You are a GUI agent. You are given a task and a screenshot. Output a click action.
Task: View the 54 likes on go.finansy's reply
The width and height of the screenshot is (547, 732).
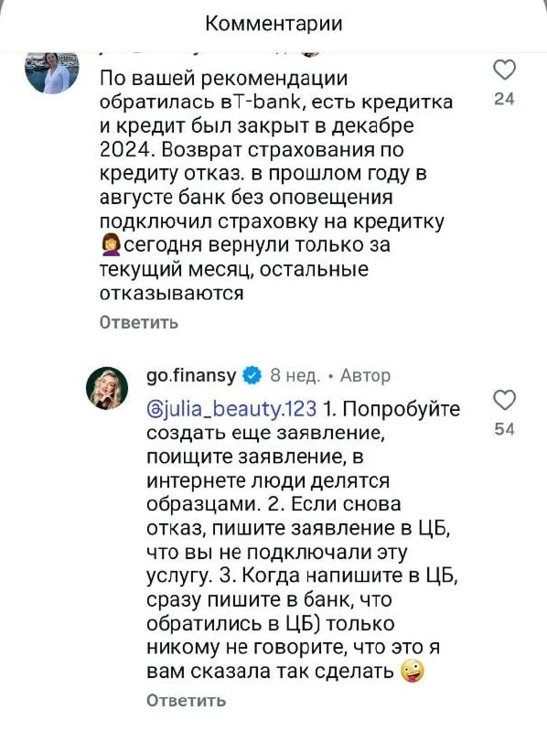pyautogui.click(x=504, y=429)
